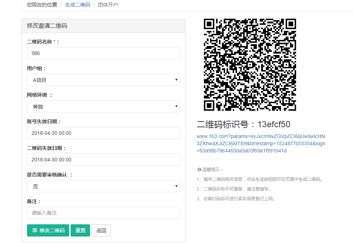The height and width of the screenshot is (243, 353).
Task: Click the 您现在的位置 breadcrumb label
Action: [x=42, y=5]
